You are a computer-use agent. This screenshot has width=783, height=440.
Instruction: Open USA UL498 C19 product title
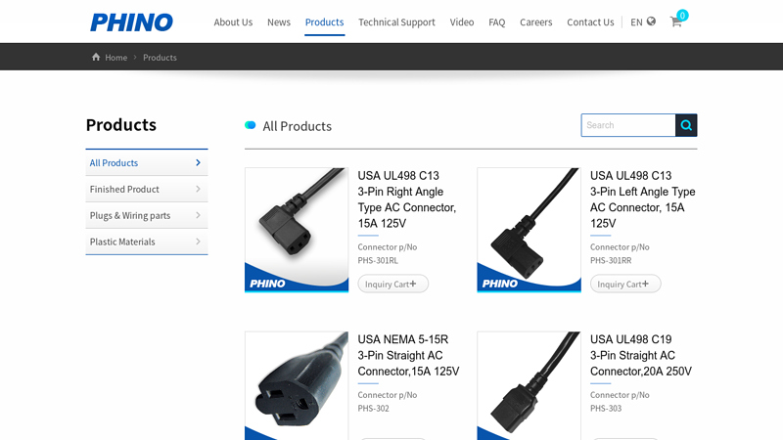coord(641,355)
